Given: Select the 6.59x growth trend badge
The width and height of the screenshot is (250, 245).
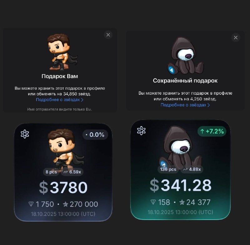Looking at the screenshot, I should click(72, 172).
